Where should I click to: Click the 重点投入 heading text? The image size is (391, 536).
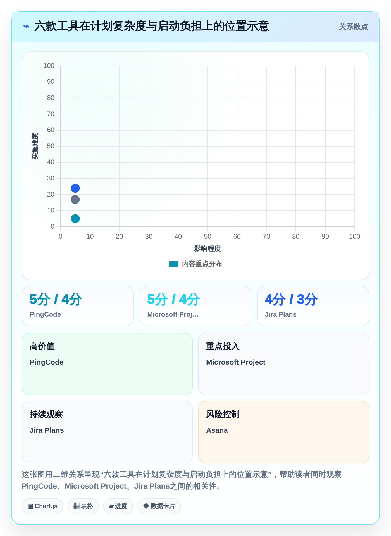[223, 346]
